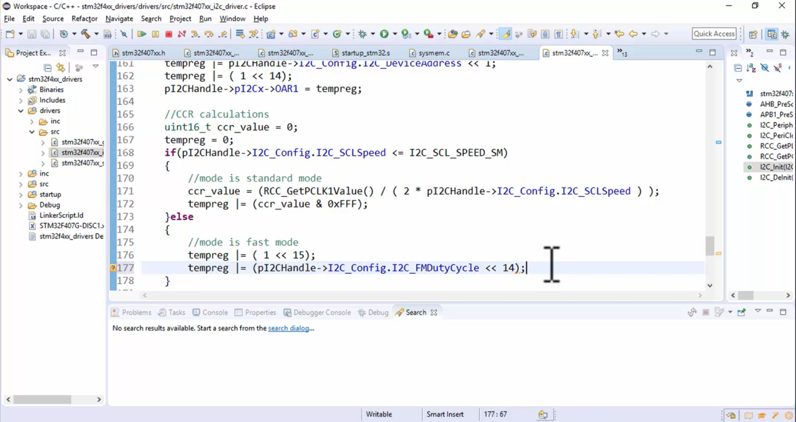Click the red Disconnect icon
This screenshot has width=796, height=422.
[181, 34]
